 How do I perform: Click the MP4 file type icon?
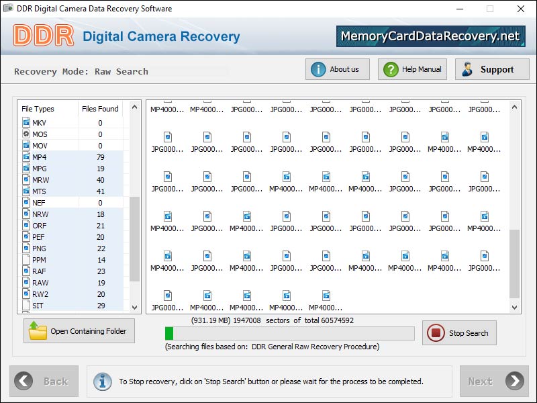(26, 157)
